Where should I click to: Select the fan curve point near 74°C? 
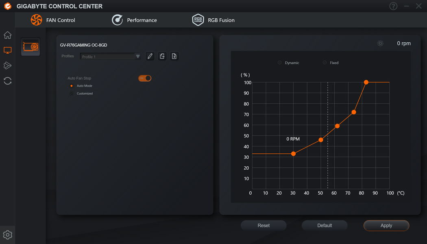tap(353, 112)
